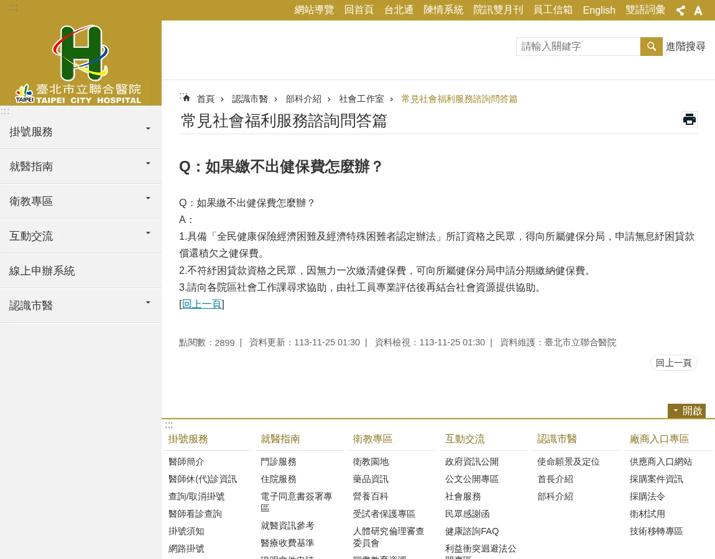Viewport: 715px width, 559px height.
Task: Click the rounded 回上一頁 button
Action: [x=673, y=363]
